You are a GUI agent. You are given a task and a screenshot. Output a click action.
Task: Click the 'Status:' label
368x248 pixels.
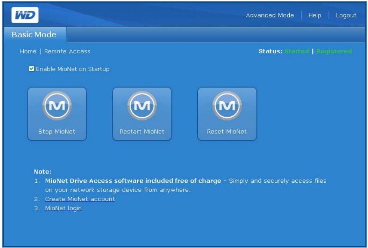pyautogui.click(x=270, y=51)
